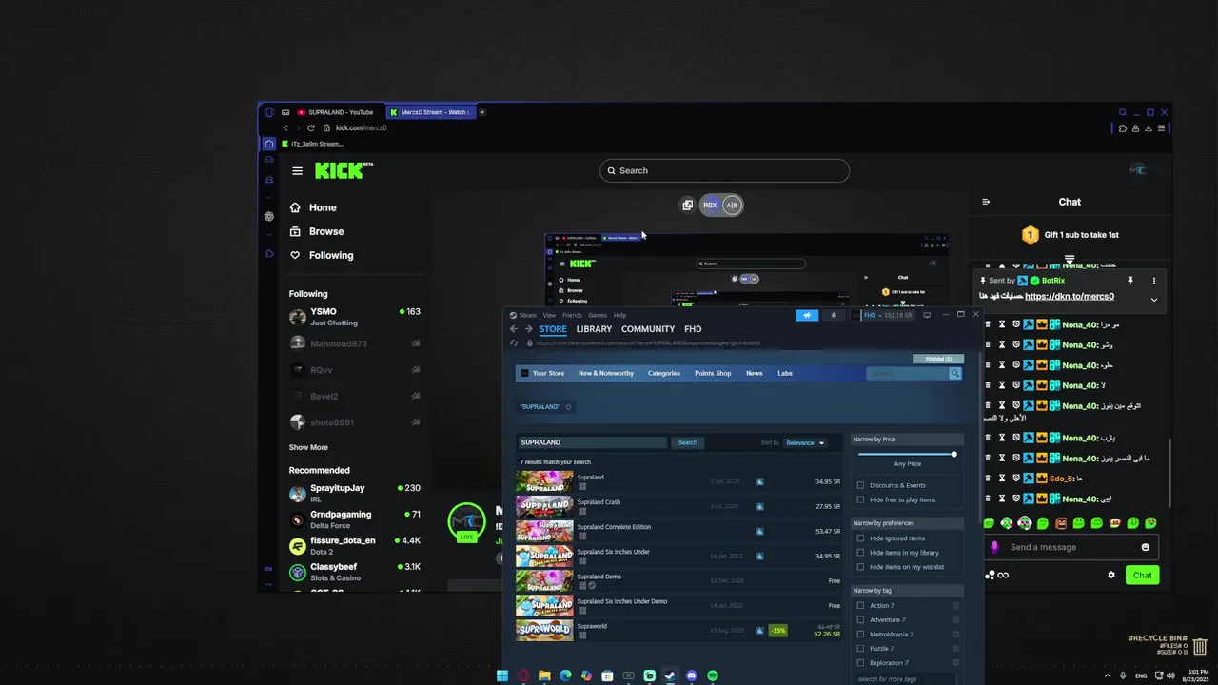Click Steam Search button beside SUPRALAND field
The height and width of the screenshot is (685, 1218).
pos(687,442)
